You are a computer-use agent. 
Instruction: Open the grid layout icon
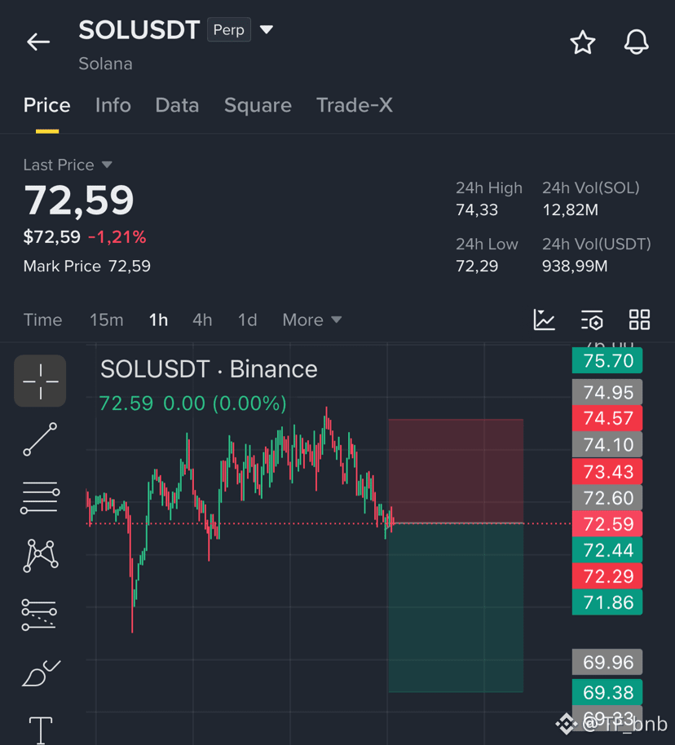click(x=639, y=320)
